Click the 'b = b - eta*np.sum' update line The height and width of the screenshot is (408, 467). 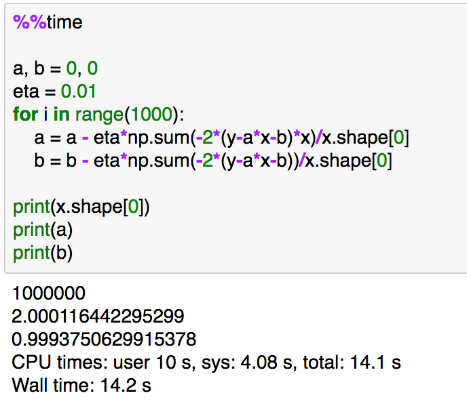[x=213, y=161]
